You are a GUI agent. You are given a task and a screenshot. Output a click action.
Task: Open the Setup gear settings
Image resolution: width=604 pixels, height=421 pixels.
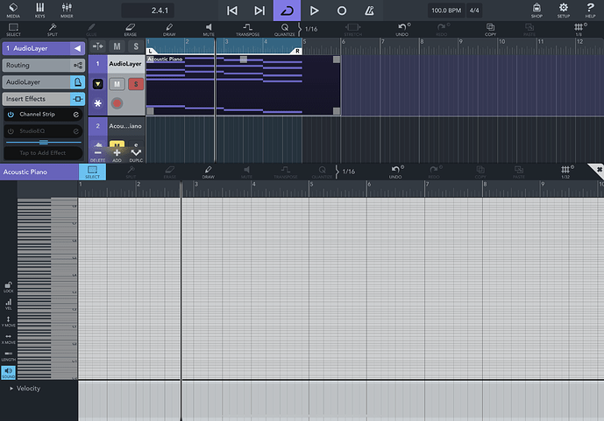(x=564, y=11)
